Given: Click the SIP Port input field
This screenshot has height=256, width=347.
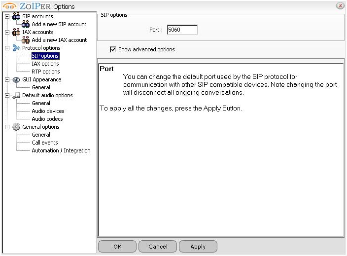Looking at the screenshot, I should pos(182,30).
